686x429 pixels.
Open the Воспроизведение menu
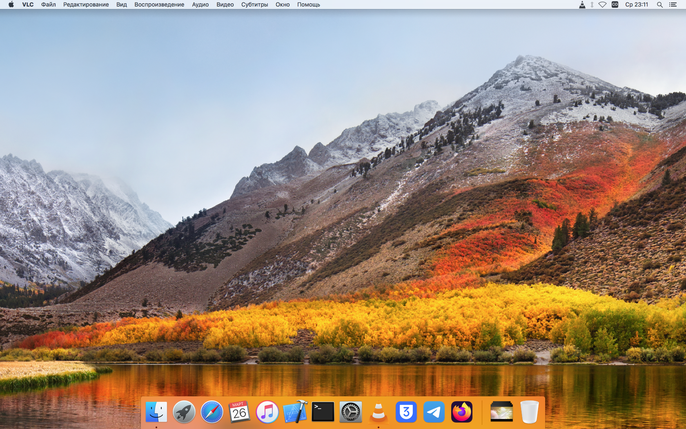click(159, 4)
